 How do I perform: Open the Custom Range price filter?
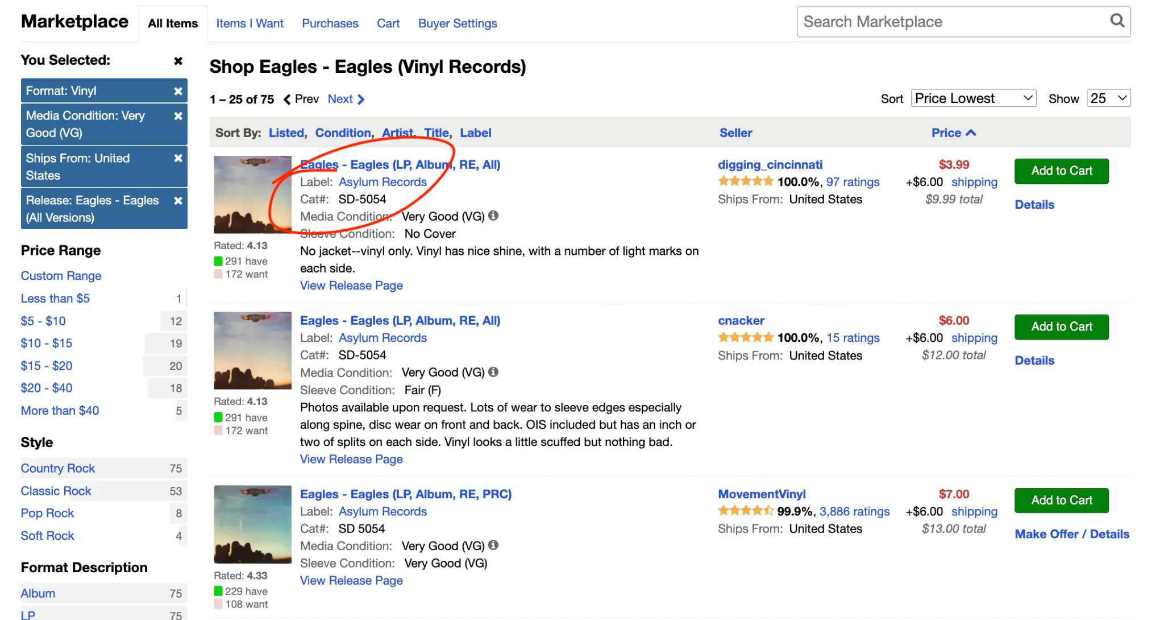tap(61, 276)
